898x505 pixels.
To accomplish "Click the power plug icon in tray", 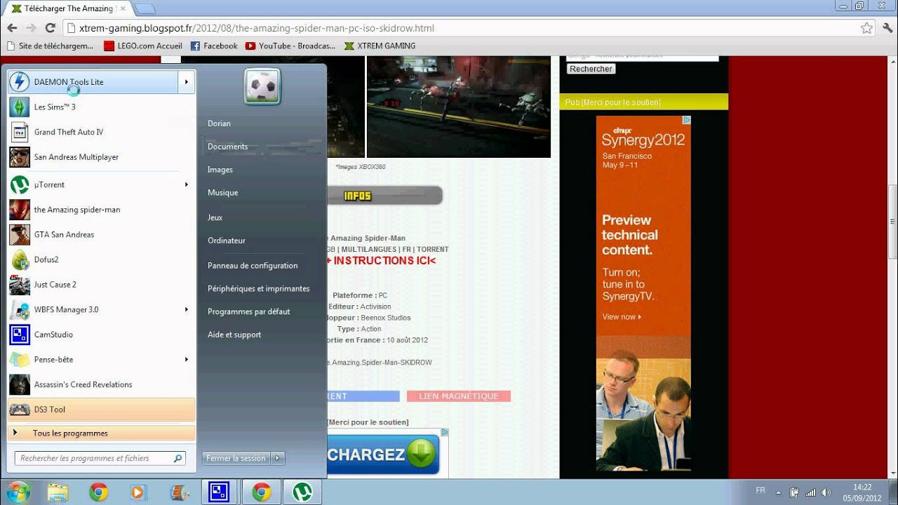I will tap(794, 492).
